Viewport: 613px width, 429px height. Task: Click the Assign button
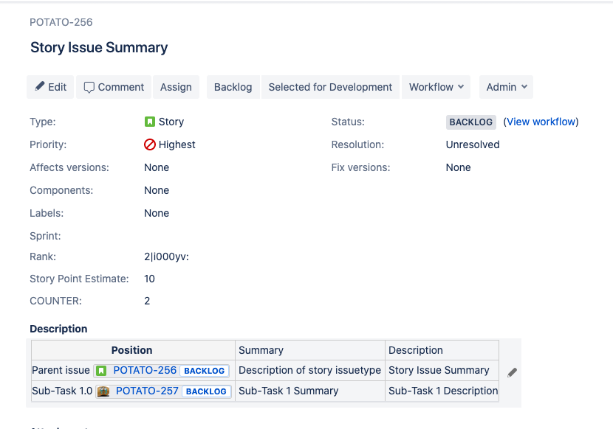(x=176, y=87)
